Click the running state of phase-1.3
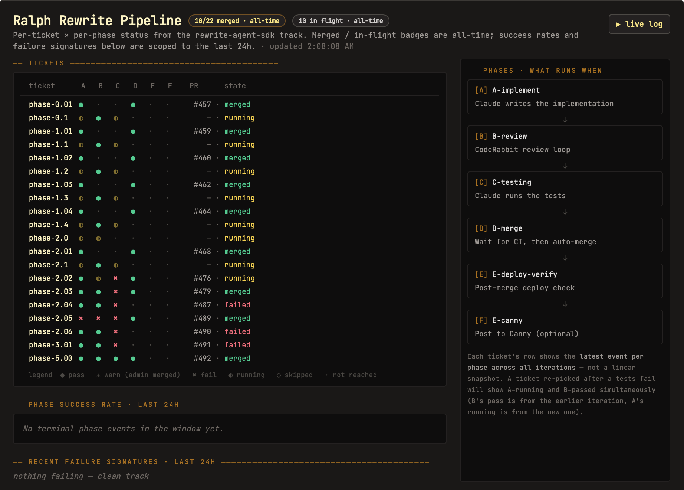The image size is (684, 490). coord(240,198)
